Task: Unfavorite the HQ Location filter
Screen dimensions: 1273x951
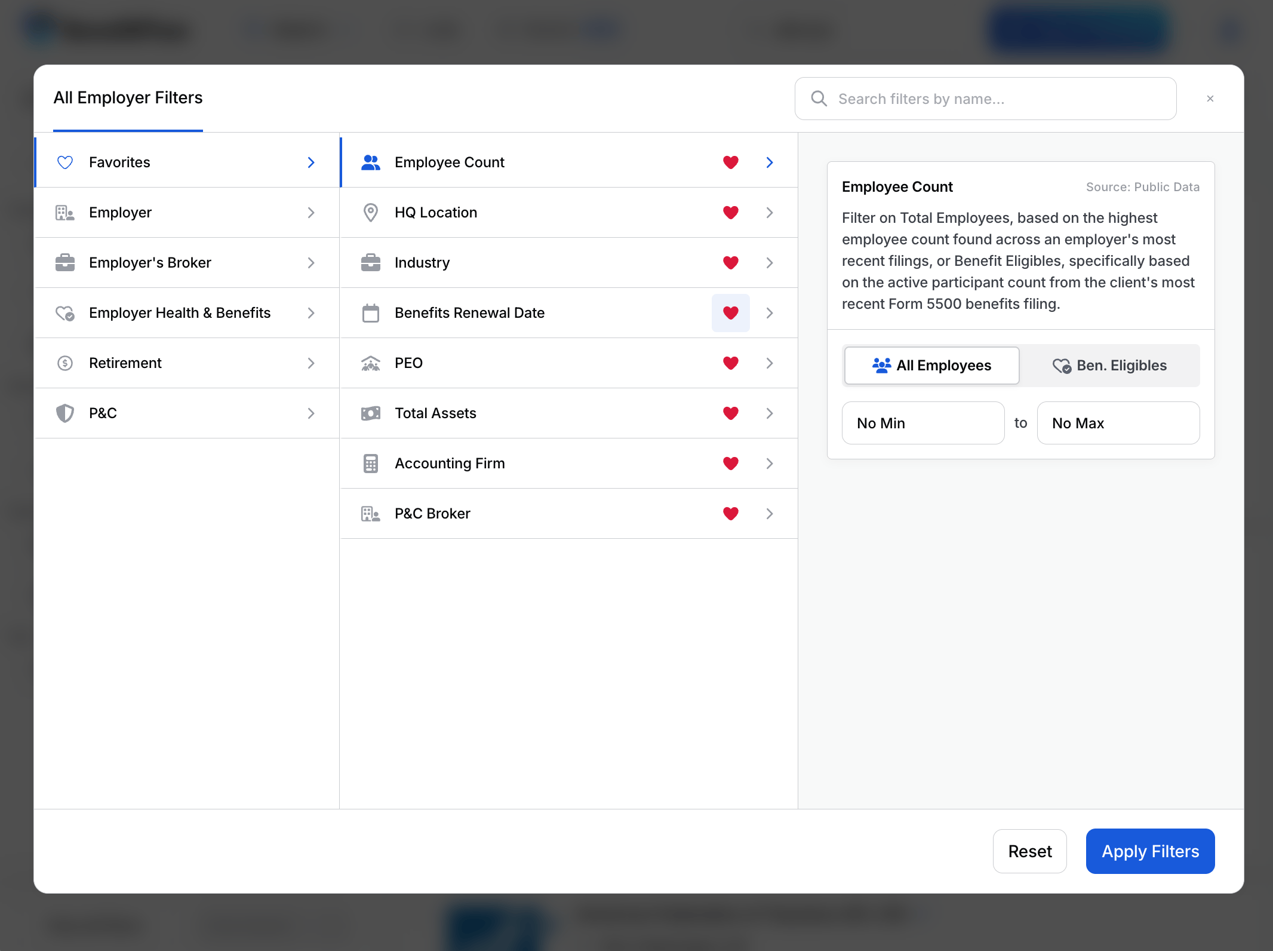Action: [x=731, y=213]
